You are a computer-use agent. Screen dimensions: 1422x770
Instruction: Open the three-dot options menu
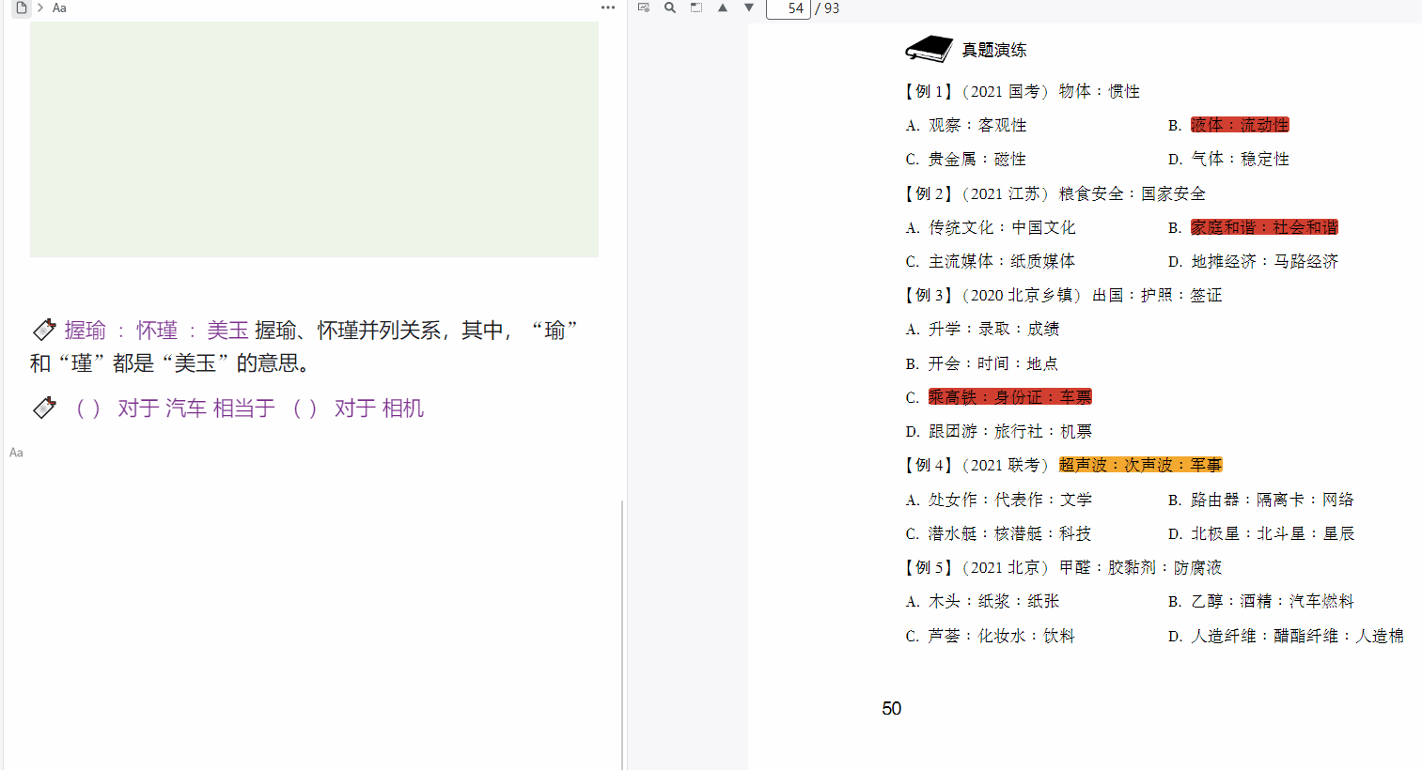608,8
